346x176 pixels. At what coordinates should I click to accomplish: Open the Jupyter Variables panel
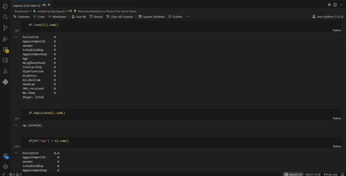pos(152,17)
